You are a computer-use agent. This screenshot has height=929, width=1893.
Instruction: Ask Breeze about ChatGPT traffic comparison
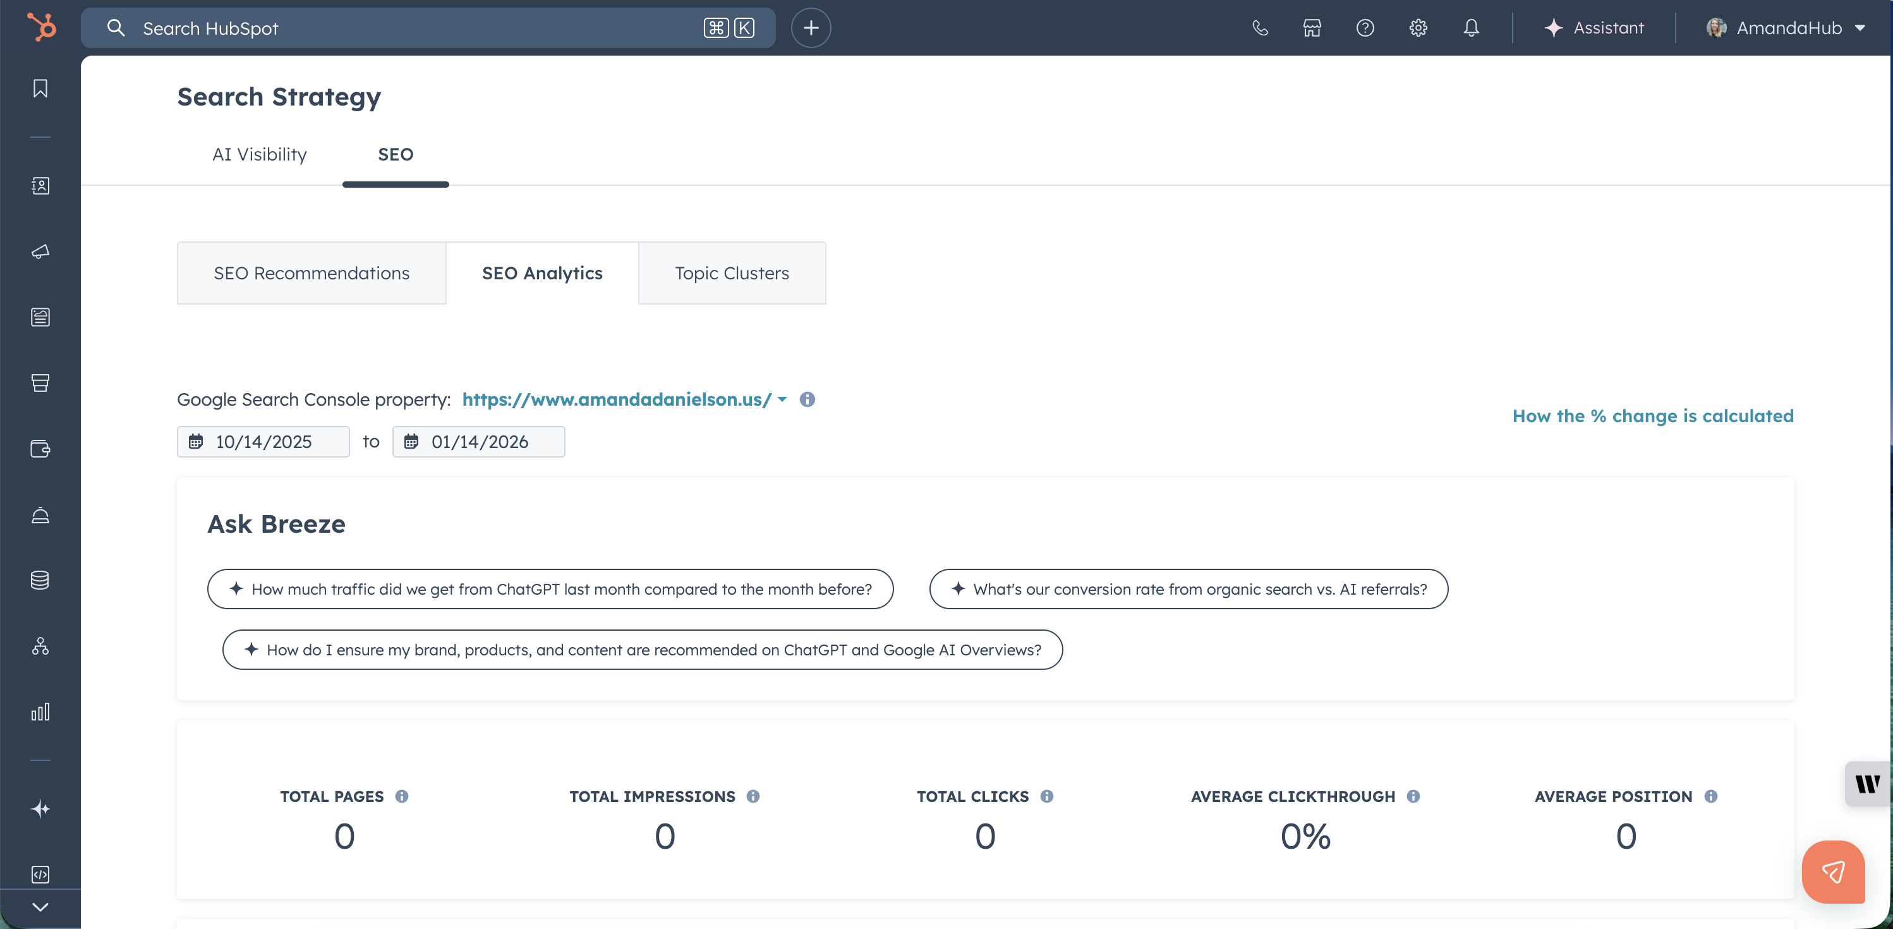click(x=550, y=589)
